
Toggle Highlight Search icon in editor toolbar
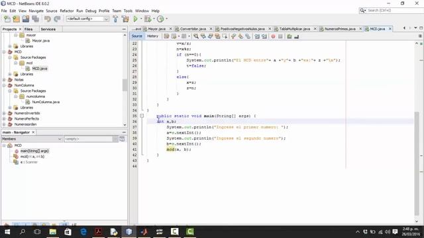(x=217, y=36)
